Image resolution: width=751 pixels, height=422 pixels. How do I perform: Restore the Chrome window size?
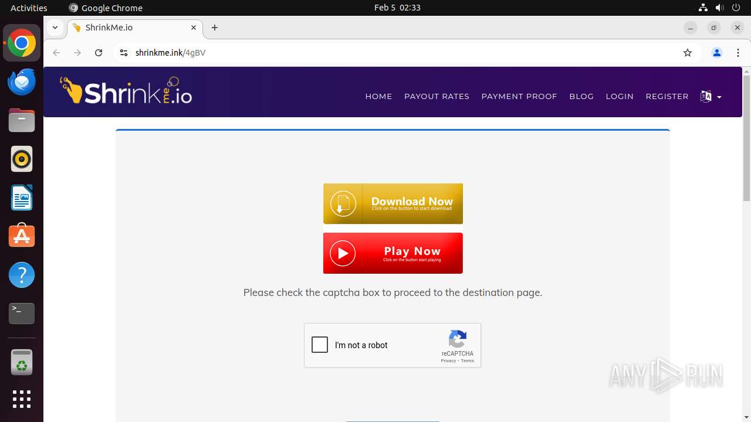(x=714, y=28)
